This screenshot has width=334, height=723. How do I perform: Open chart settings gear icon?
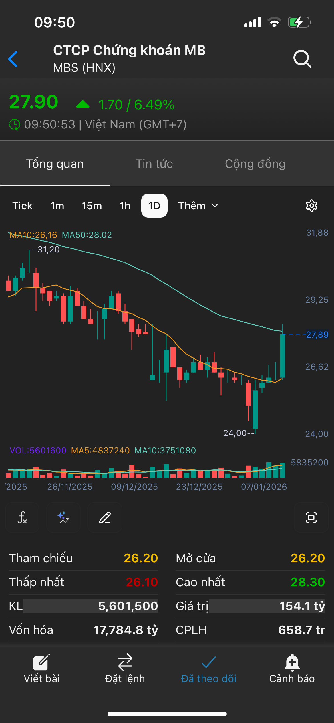[311, 206]
